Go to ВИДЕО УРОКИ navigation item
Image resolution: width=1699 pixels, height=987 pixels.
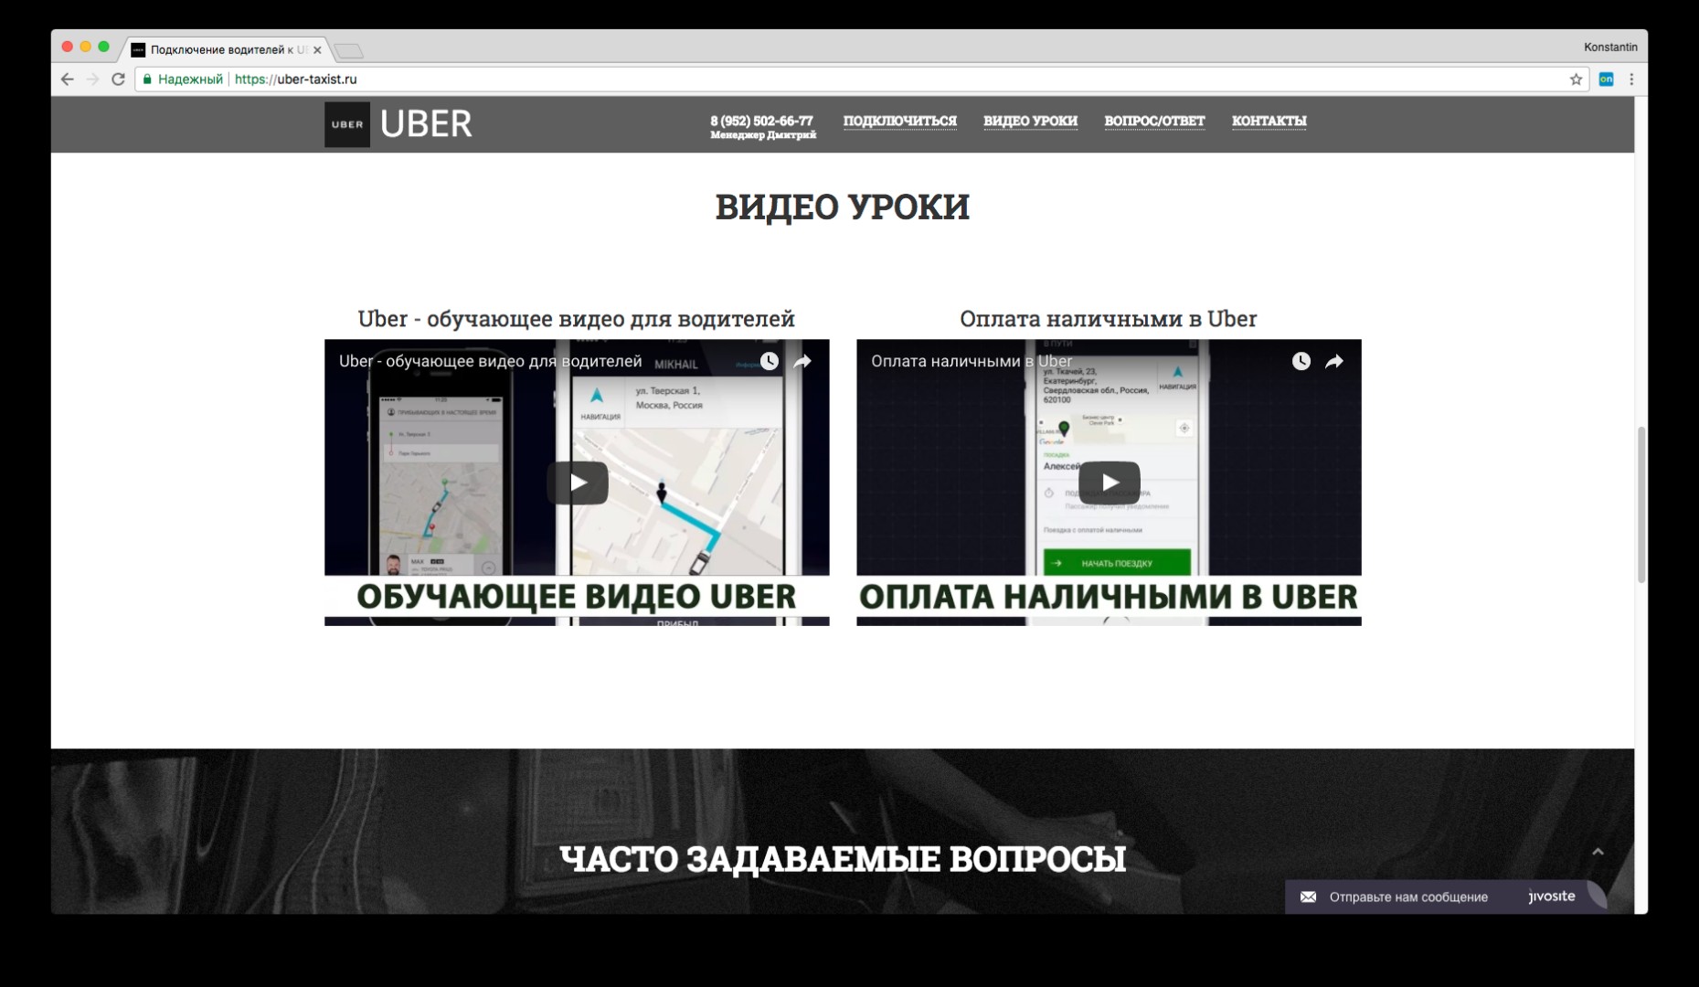pos(1030,121)
